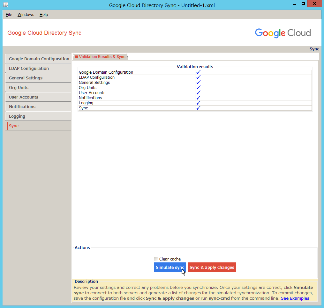Click the Java application icon in title bar
The height and width of the screenshot is (308, 324).
[6, 5]
